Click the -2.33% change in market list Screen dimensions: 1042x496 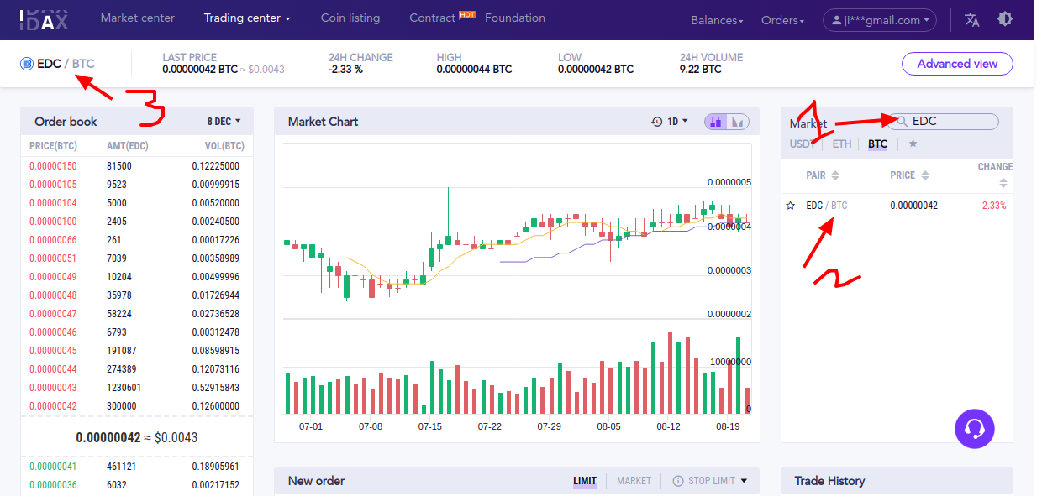click(x=992, y=206)
